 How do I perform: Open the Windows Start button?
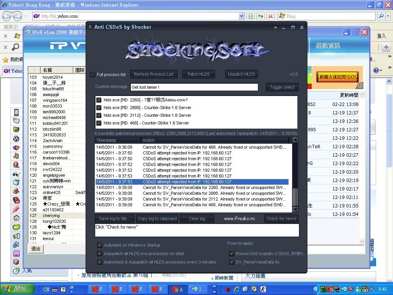(x=17, y=289)
